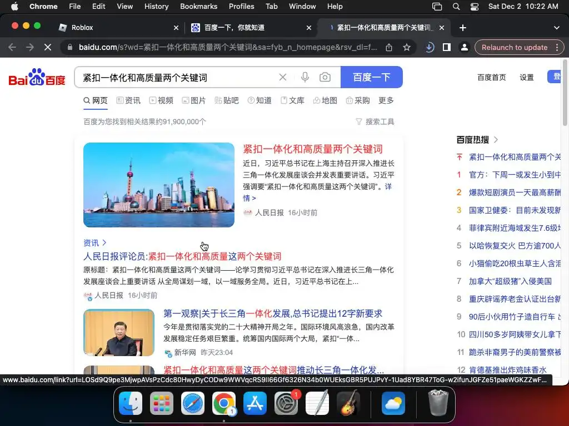Click the Chrome address bar URL
This screenshot has width=569, height=426.
[227, 48]
